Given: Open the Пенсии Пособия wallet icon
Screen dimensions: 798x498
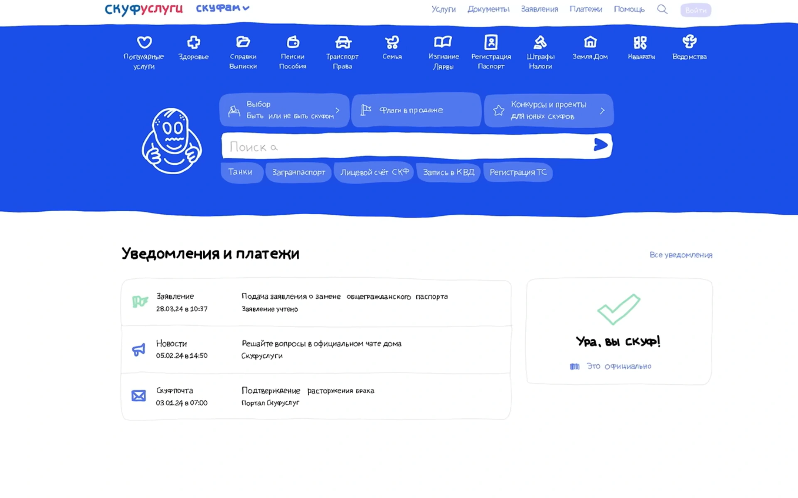Looking at the screenshot, I should pyautogui.click(x=293, y=42).
